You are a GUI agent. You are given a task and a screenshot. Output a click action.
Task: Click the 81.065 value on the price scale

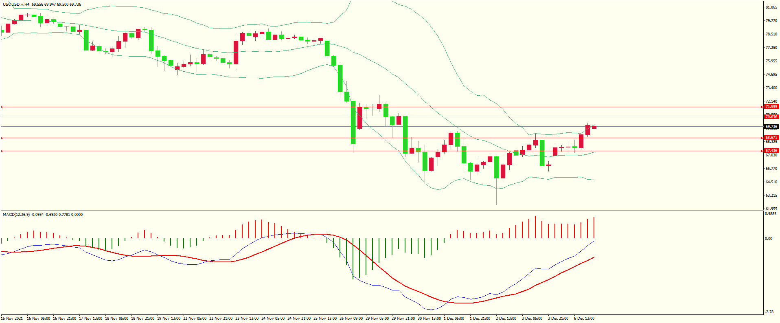[x=771, y=7]
